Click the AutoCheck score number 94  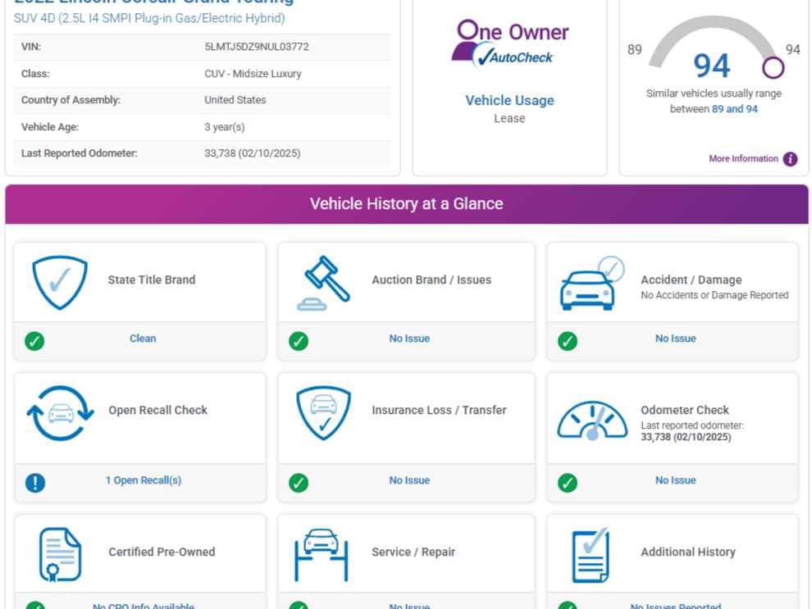[712, 66]
